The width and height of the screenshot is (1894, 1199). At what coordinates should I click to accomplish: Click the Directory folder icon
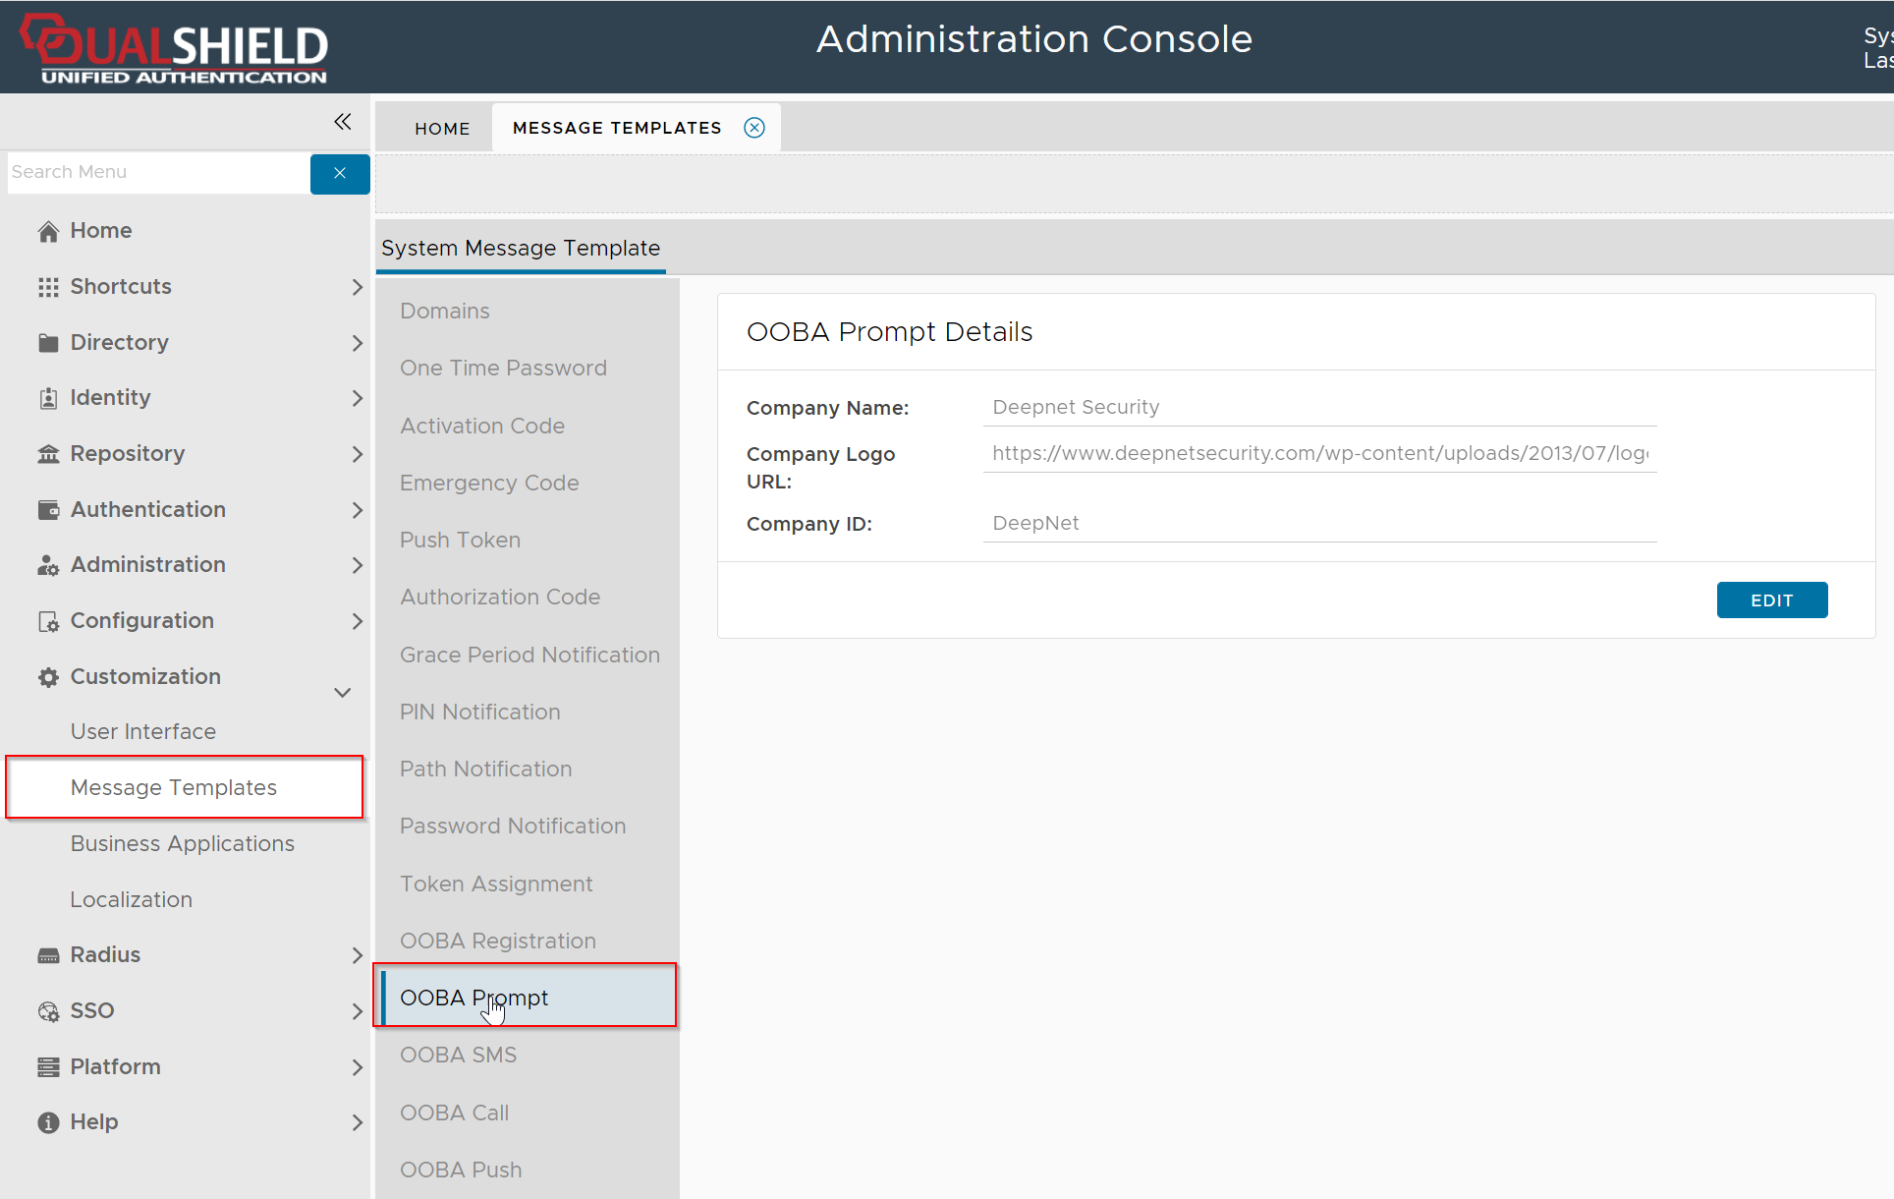(48, 343)
